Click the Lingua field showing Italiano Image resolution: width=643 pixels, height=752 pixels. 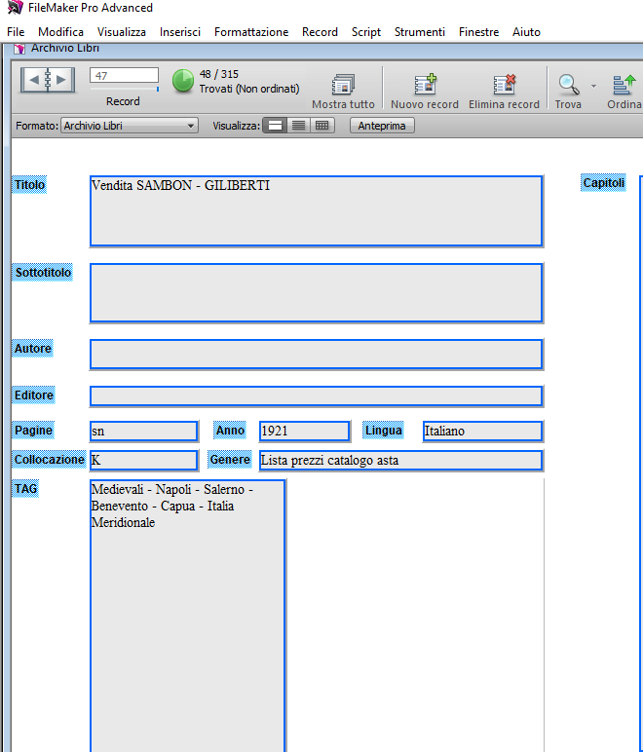pos(482,431)
